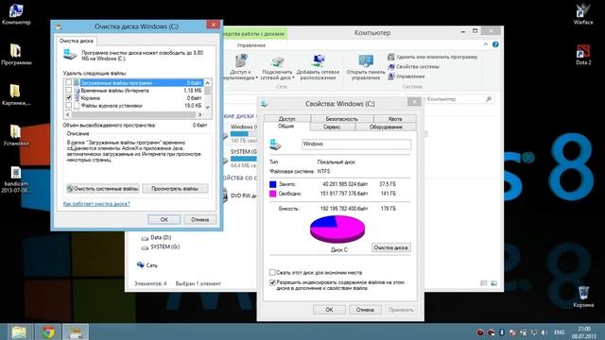The width and height of the screenshot is (605, 340).
Task: Check Загруженные файлы программ checkbox
Action: point(69,82)
